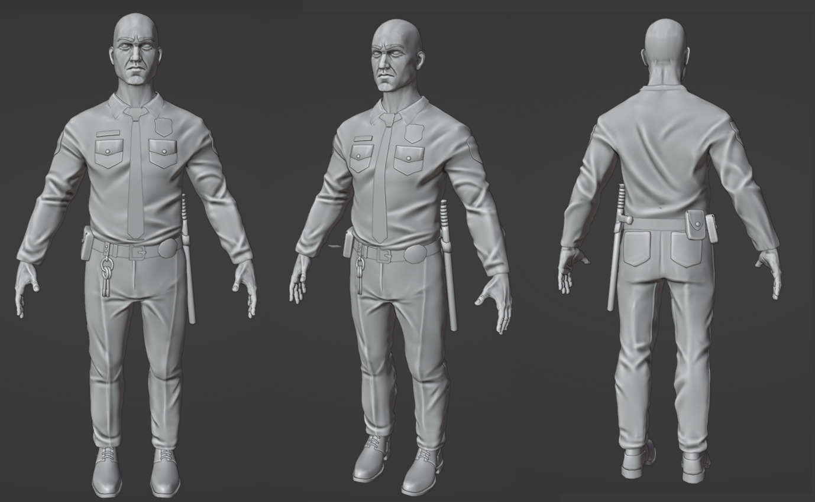Select the back-view character's head
The width and height of the screenshot is (815, 502).
[x=665, y=47]
